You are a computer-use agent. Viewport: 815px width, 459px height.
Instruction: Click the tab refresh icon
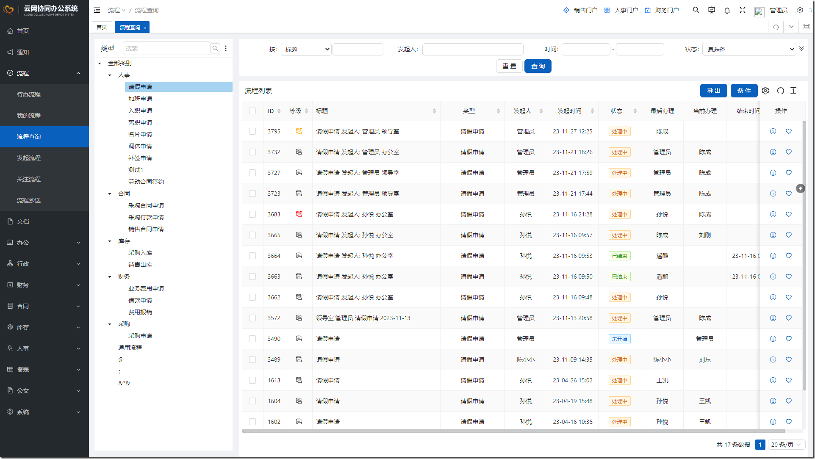click(776, 27)
